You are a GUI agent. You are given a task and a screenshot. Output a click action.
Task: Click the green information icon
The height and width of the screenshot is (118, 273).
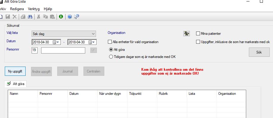(x=61, y=17)
